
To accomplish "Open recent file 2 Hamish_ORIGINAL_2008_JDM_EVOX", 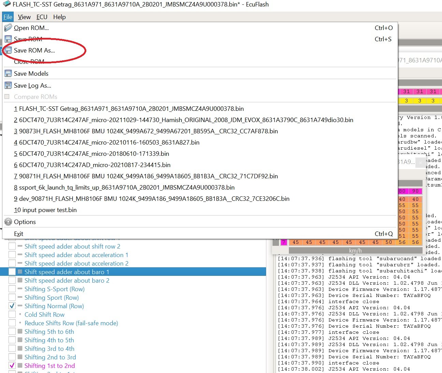I will 200,120.
